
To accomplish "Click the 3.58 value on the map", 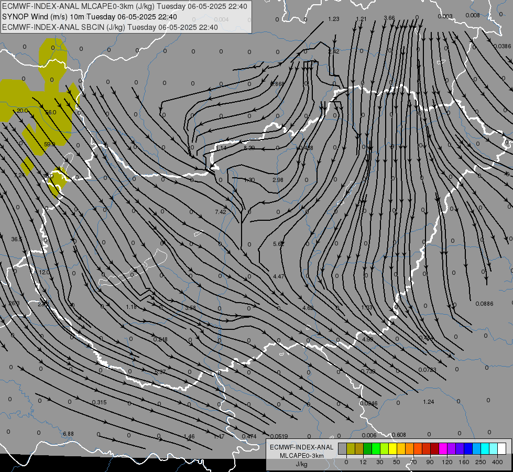I will point(190,308).
